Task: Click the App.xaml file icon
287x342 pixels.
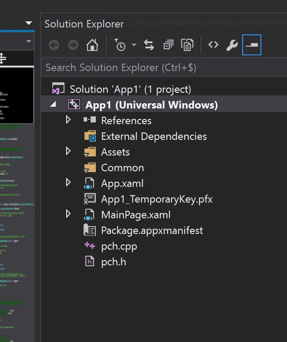Action: (89, 183)
